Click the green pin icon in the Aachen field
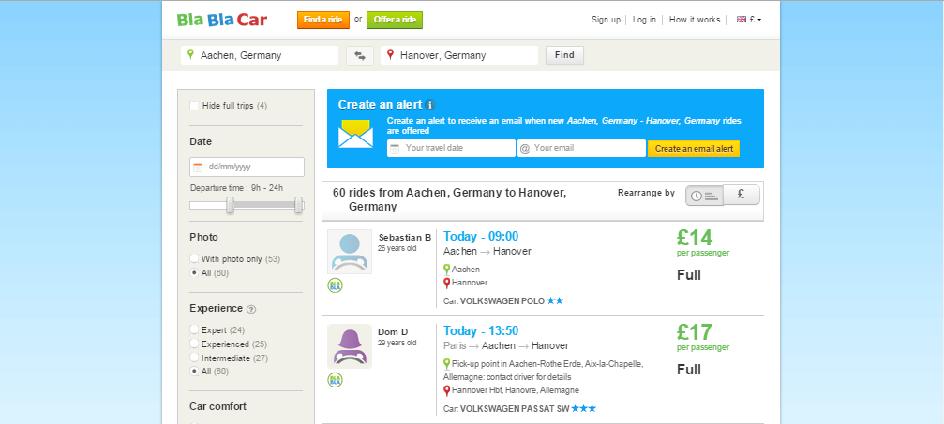This screenshot has height=424, width=944. pos(190,54)
